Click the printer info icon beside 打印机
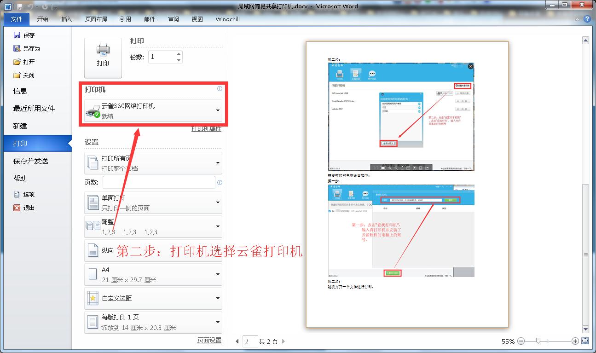The image size is (596, 353). (x=220, y=89)
